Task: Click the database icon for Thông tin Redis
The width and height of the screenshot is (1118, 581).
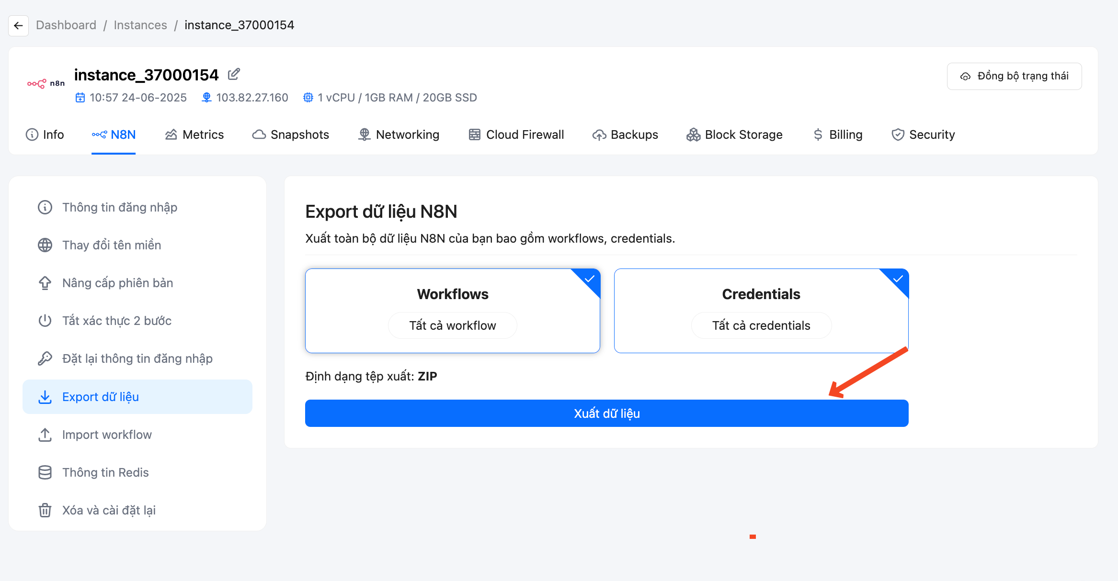Action: [45, 472]
